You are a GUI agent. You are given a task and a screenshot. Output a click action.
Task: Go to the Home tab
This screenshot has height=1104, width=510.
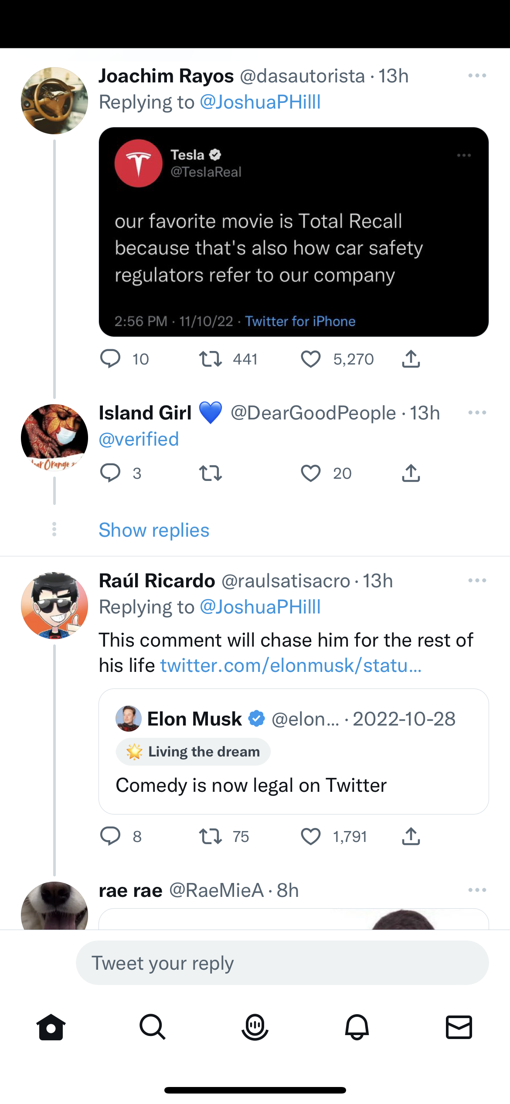[x=51, y=1027]
